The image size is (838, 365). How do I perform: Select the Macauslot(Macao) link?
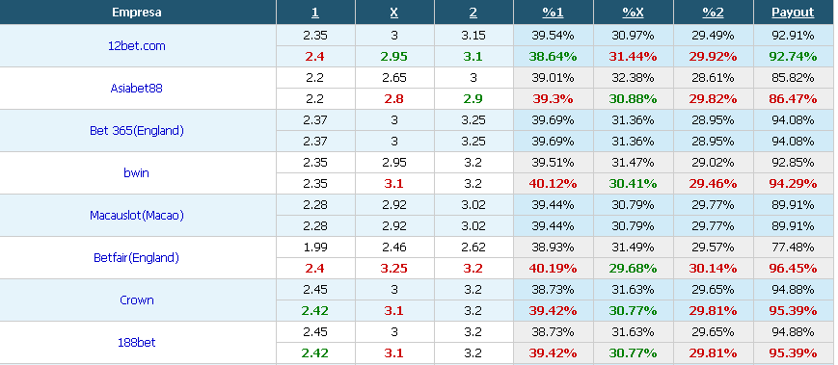tap(137, 215)
